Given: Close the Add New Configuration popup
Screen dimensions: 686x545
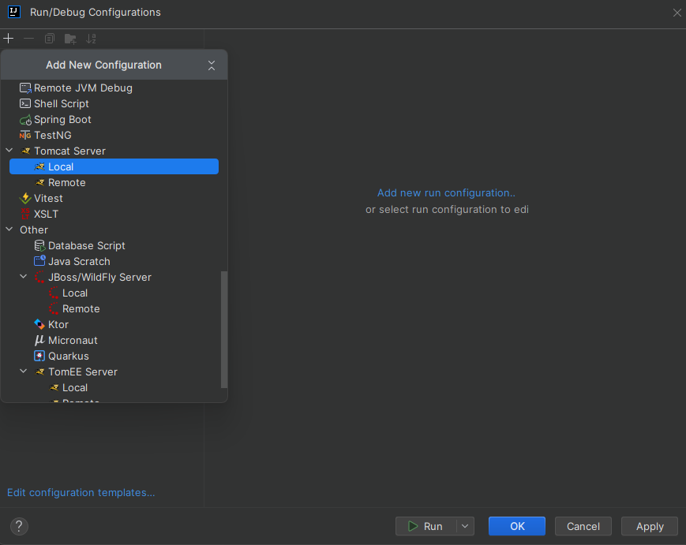Looking at the screenshot, I should point(212,65).
